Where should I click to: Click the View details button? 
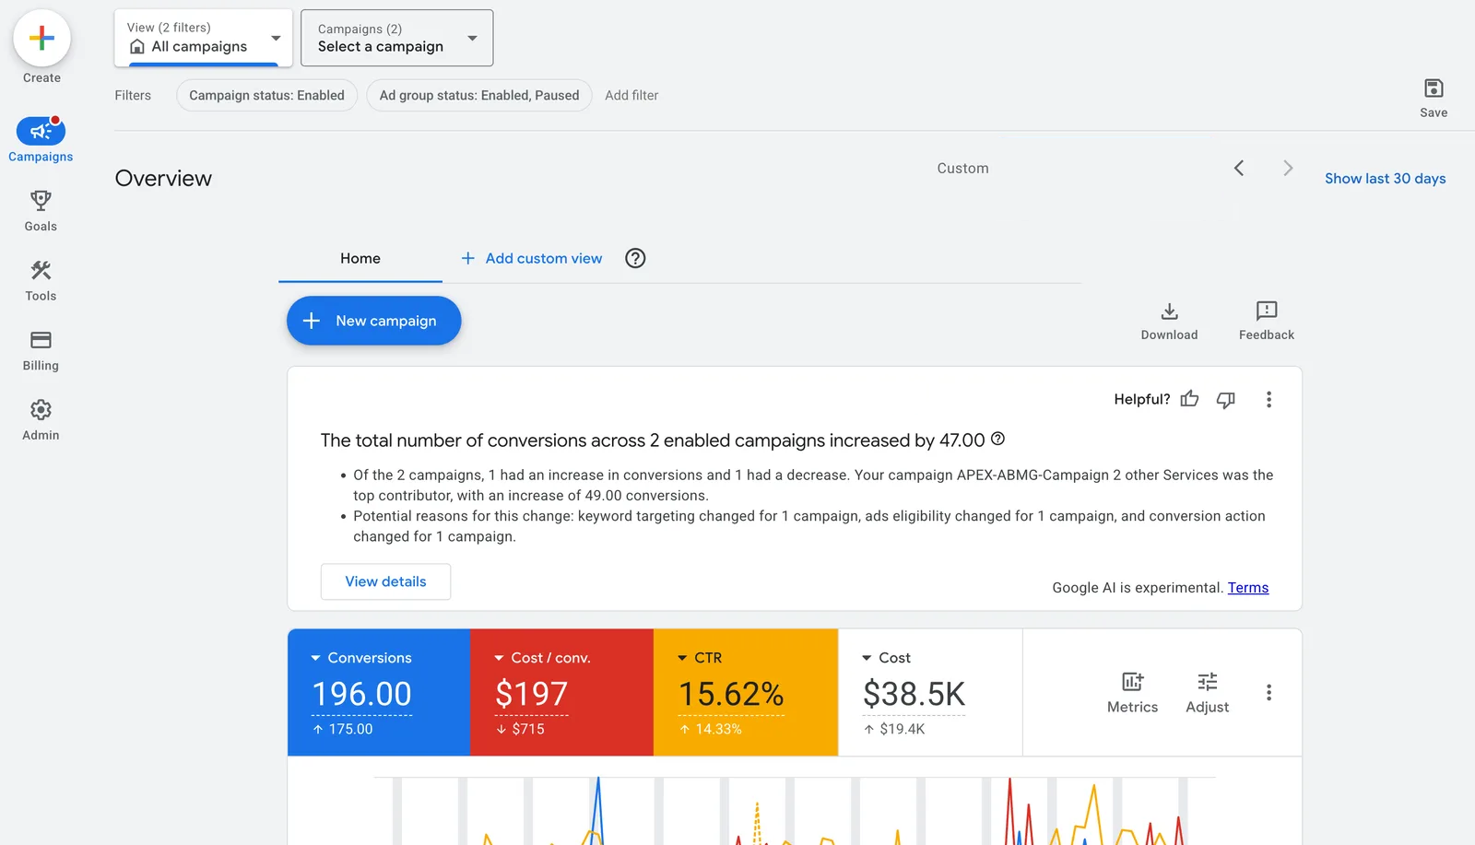[x=385, y=581]
